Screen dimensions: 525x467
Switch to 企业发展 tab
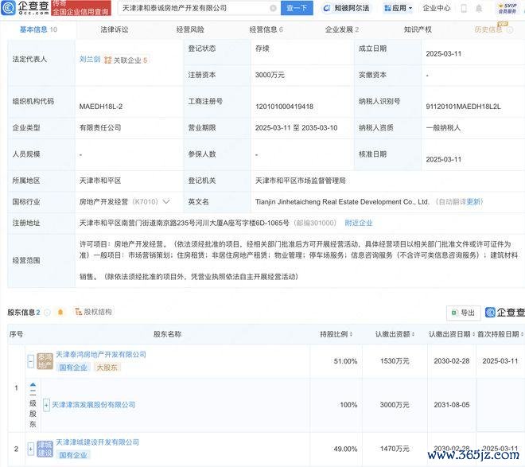(342, 29)
